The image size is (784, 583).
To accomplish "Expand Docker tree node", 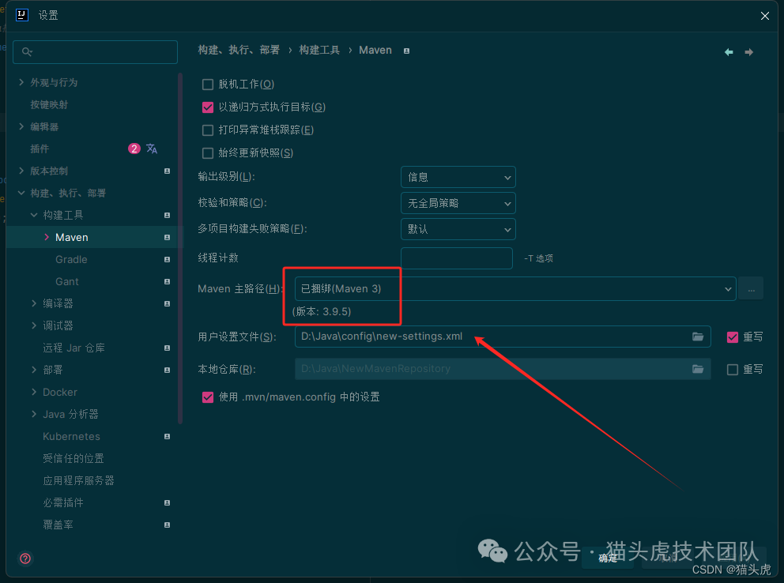I will pos(34,392).
